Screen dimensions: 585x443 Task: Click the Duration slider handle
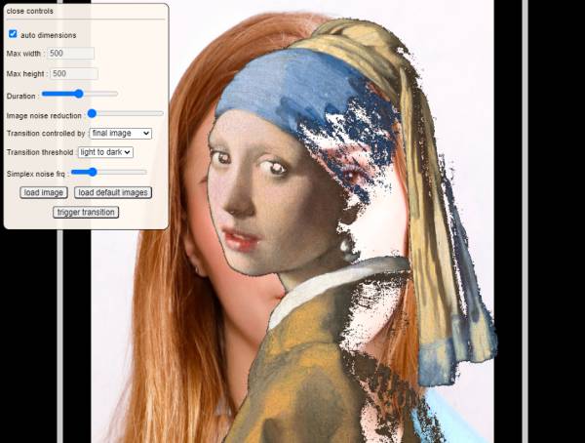point(76,94)
